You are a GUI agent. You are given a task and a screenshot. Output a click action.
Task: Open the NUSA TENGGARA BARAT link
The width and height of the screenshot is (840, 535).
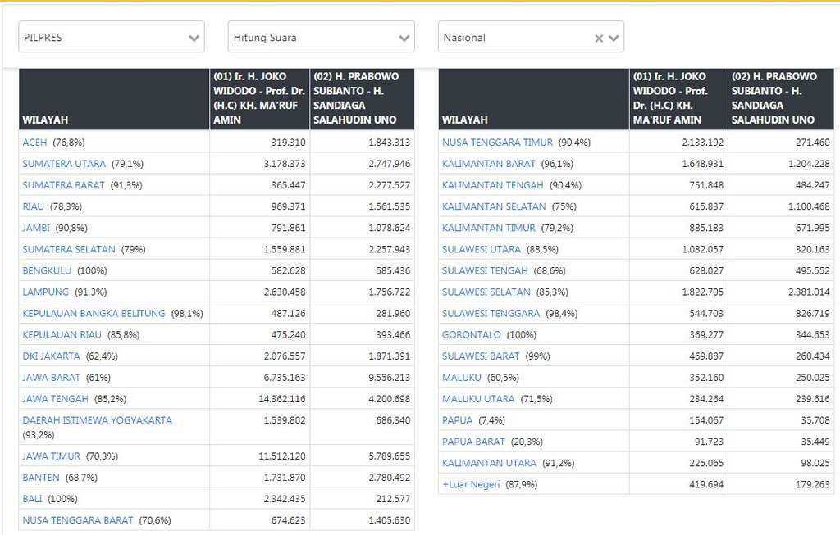(x=78, y=520)
